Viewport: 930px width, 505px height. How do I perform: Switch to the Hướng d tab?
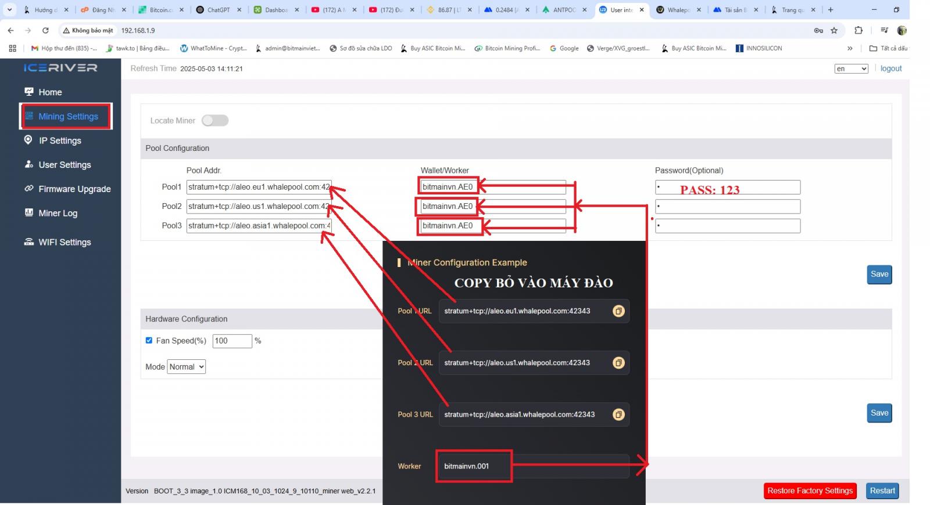(46, 10)
